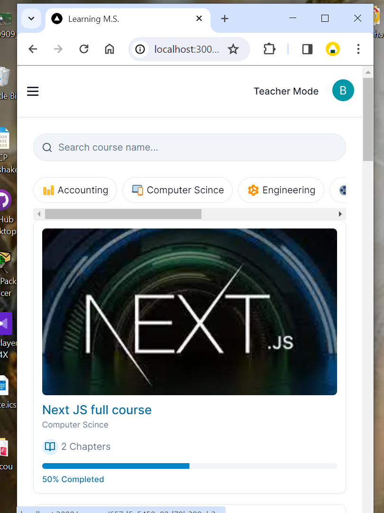The height and width of the screenshot is (513, 384).
Task: Go to the browser home page
Action: tap(110, 49)
